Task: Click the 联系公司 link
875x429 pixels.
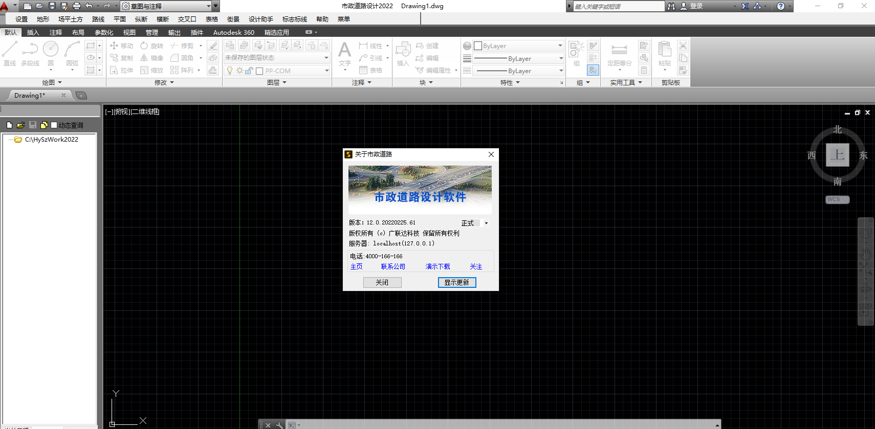Action: click(393, 267)
